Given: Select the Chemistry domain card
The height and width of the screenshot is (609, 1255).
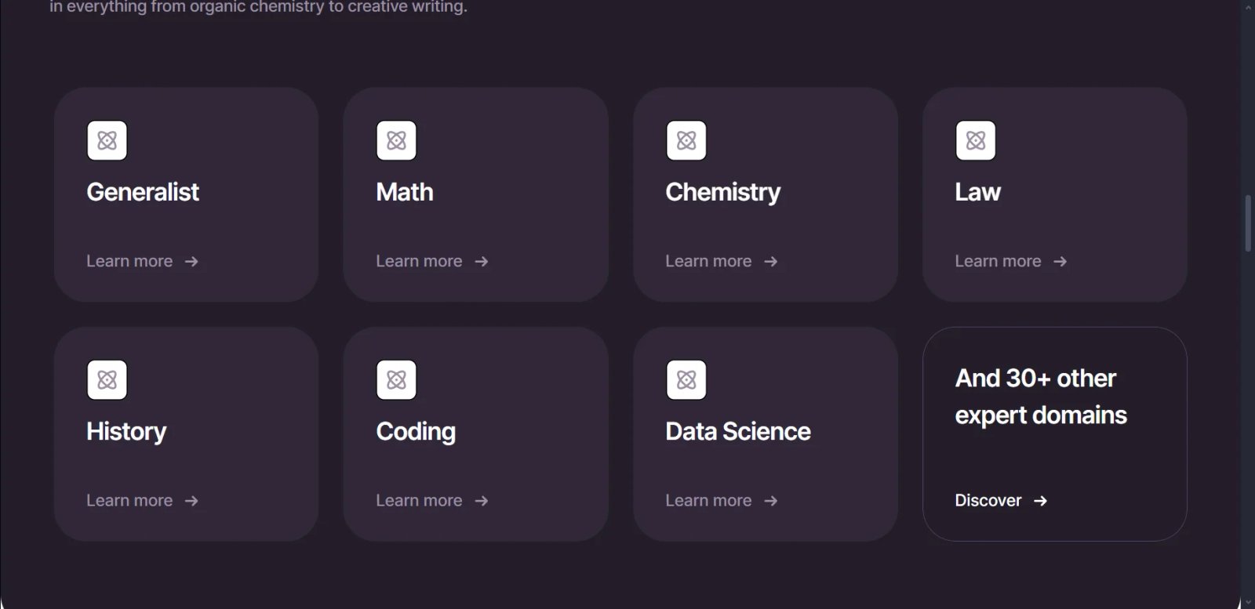Looking at the screenshot, I should tap(765, 194).
